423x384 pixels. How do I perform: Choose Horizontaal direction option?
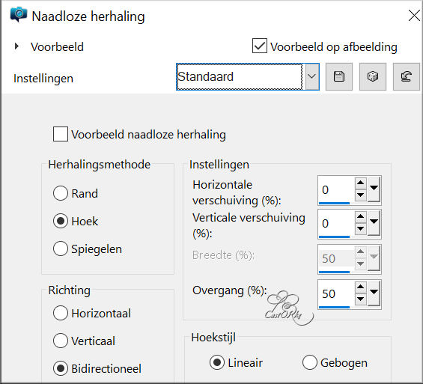(61, 313)
